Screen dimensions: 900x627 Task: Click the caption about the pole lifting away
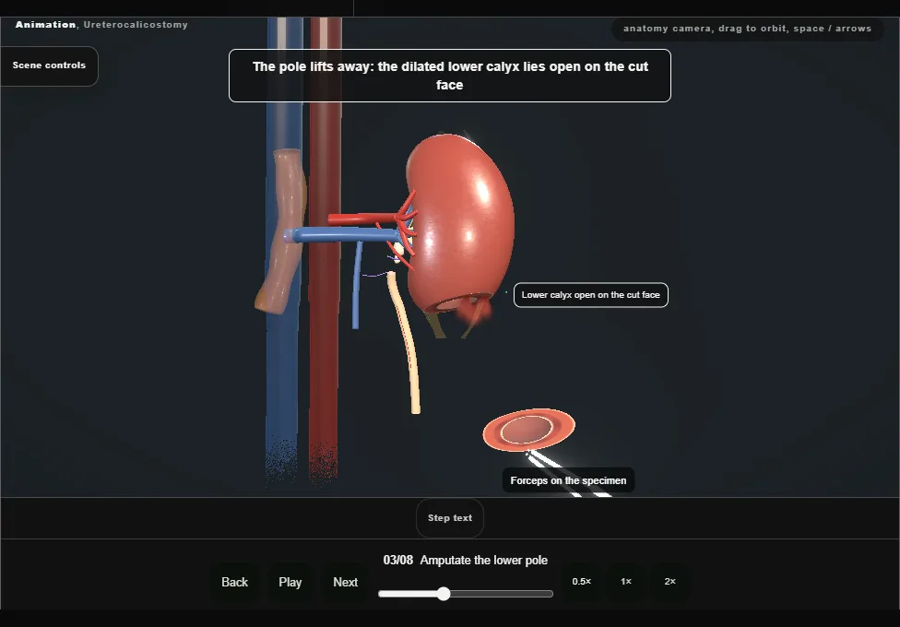[449, 76]
